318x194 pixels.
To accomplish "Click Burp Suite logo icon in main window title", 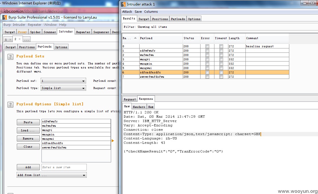I will point(5,17).
